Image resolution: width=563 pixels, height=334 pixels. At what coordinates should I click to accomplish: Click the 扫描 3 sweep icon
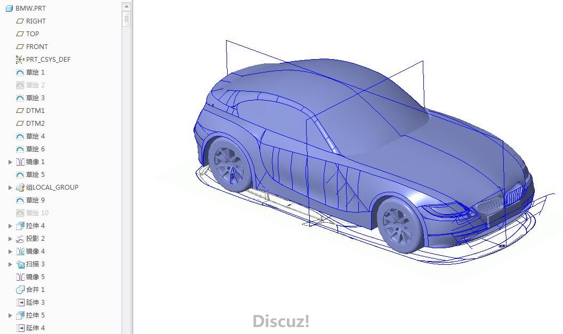pyautogui.click(x=20, y=264)
